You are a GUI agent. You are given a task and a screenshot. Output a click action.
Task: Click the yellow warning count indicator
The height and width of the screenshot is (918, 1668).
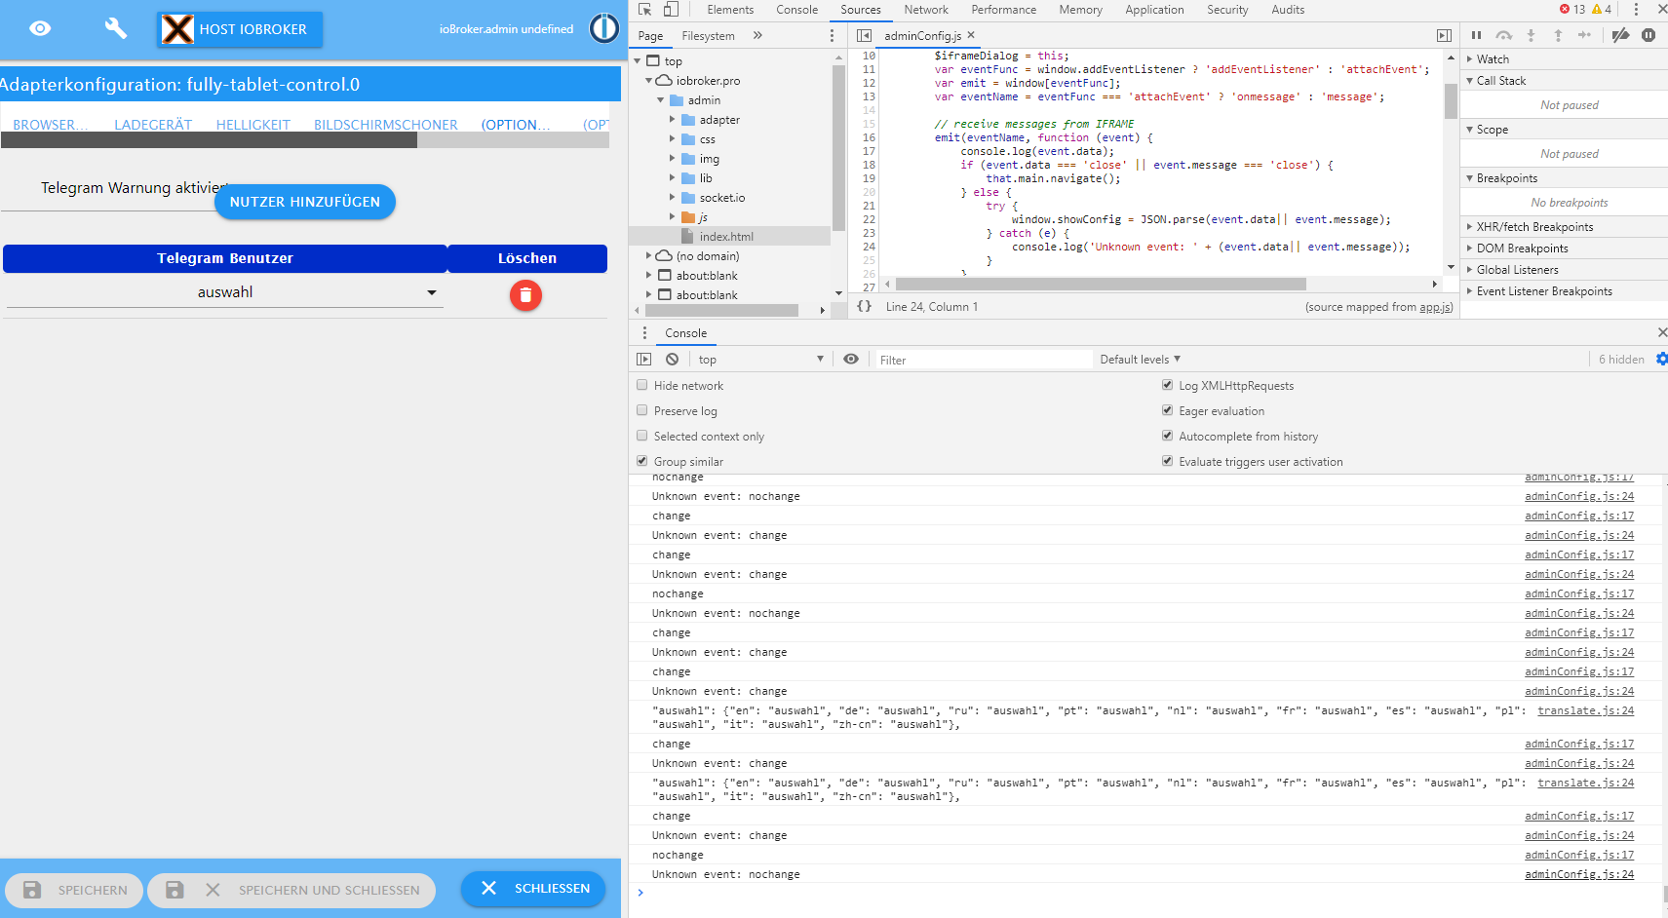coord(1602,10)
